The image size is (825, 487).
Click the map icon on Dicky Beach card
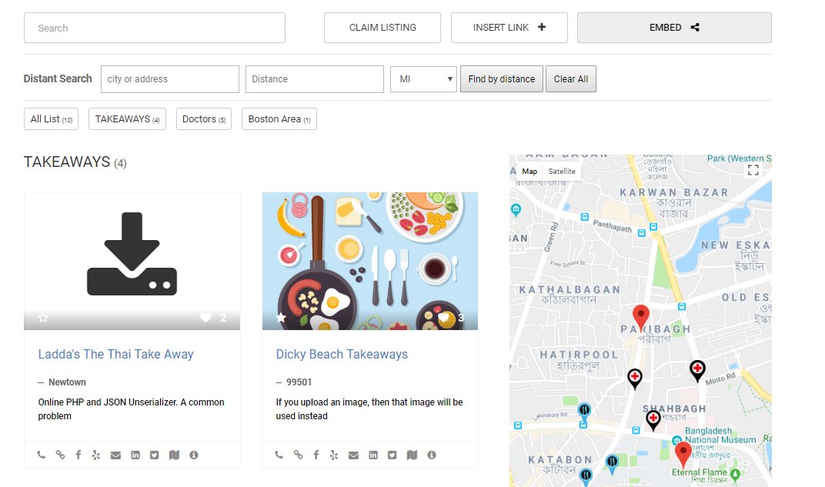pos(412,455)
